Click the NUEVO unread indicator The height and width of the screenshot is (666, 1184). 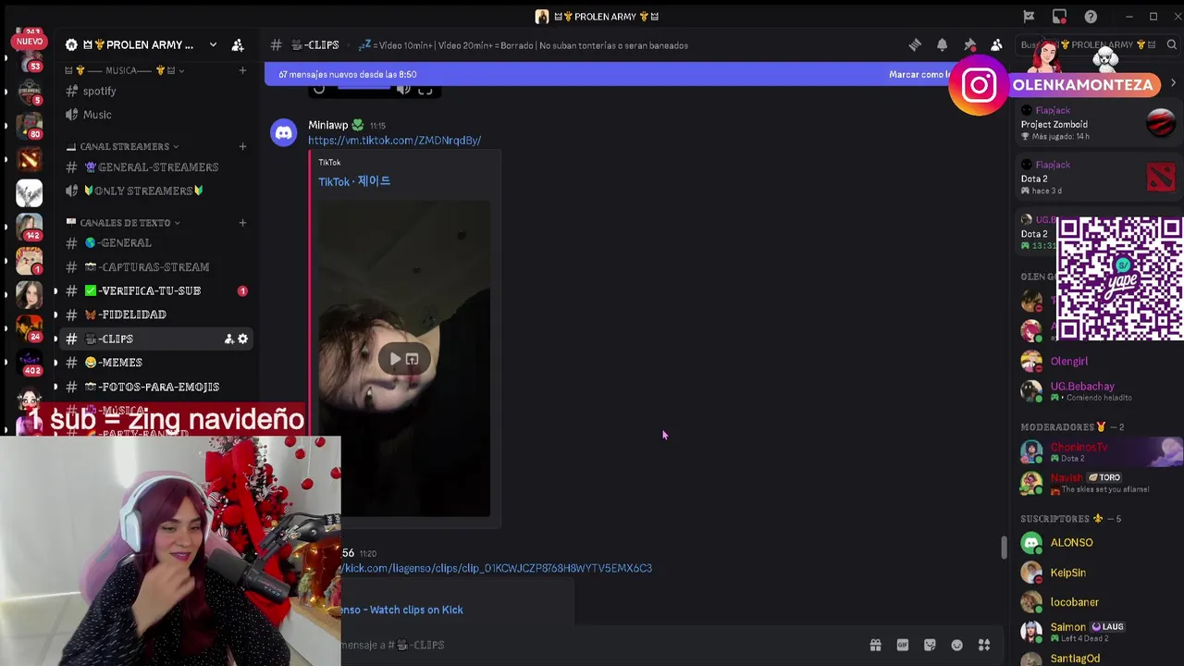click(x=30, y=41)
